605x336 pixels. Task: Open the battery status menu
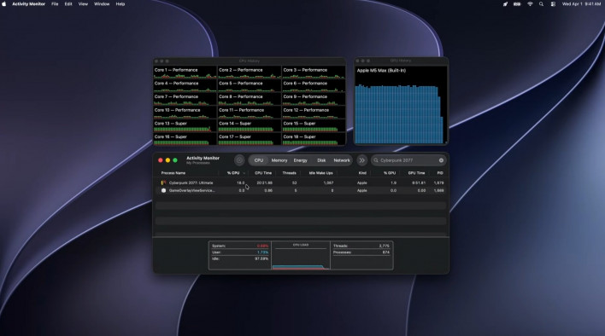(517, 4)
